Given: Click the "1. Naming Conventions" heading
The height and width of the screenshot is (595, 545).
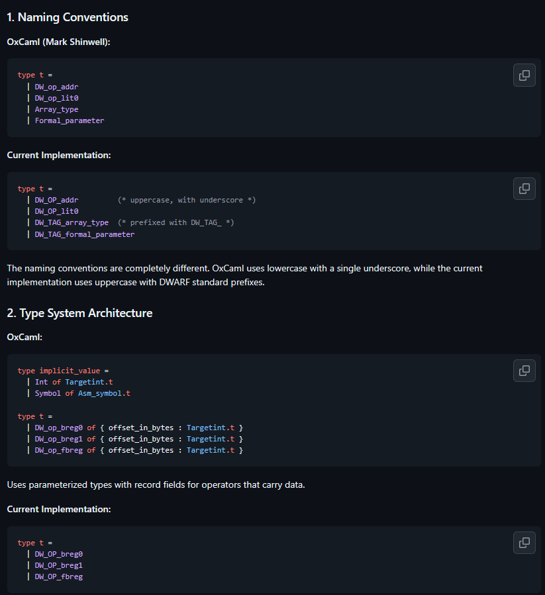Looking at the screenshot, I should point(68,17).
